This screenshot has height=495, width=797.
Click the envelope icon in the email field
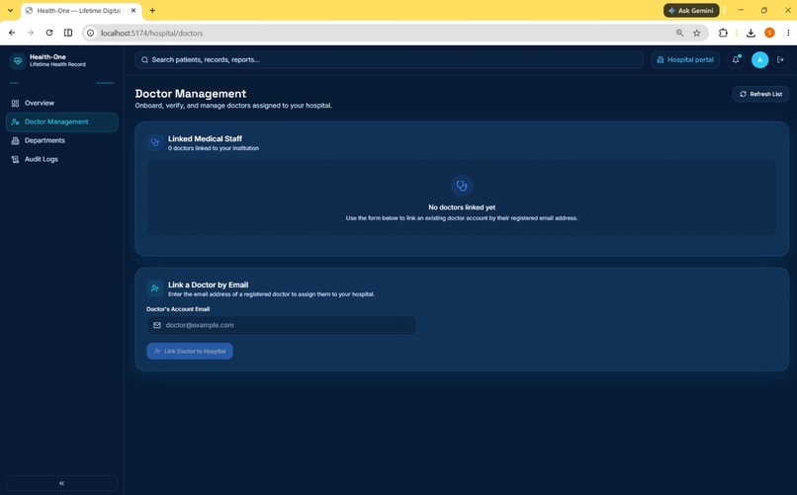(x=157, y=325)
